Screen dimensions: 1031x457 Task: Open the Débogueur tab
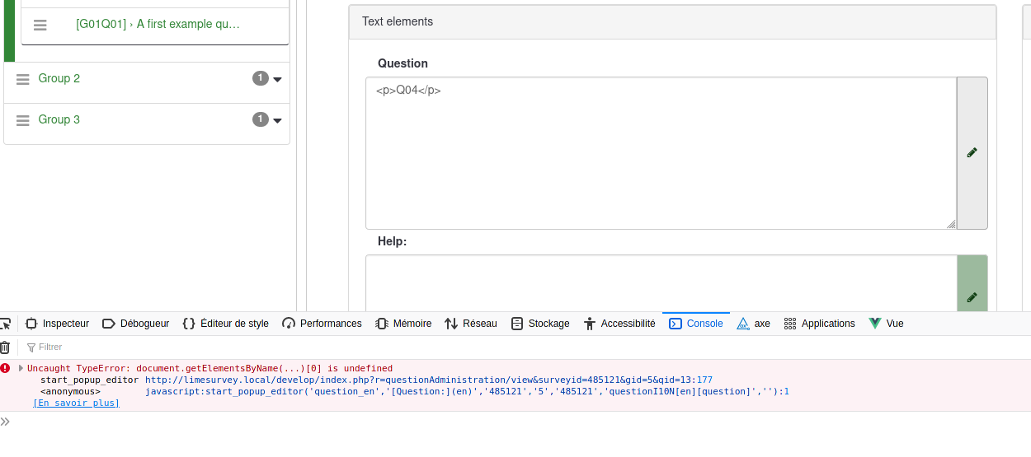point(136,324)
